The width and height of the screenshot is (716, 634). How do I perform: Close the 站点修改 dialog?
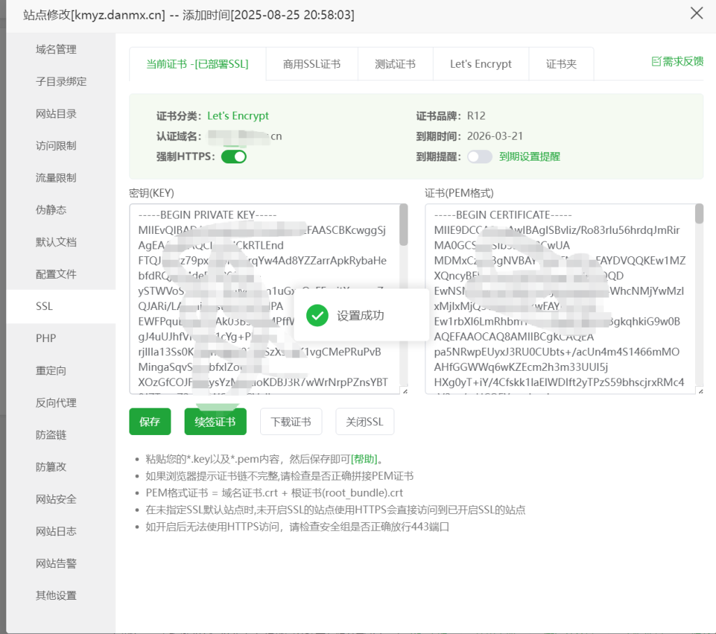tap(696, 13)
